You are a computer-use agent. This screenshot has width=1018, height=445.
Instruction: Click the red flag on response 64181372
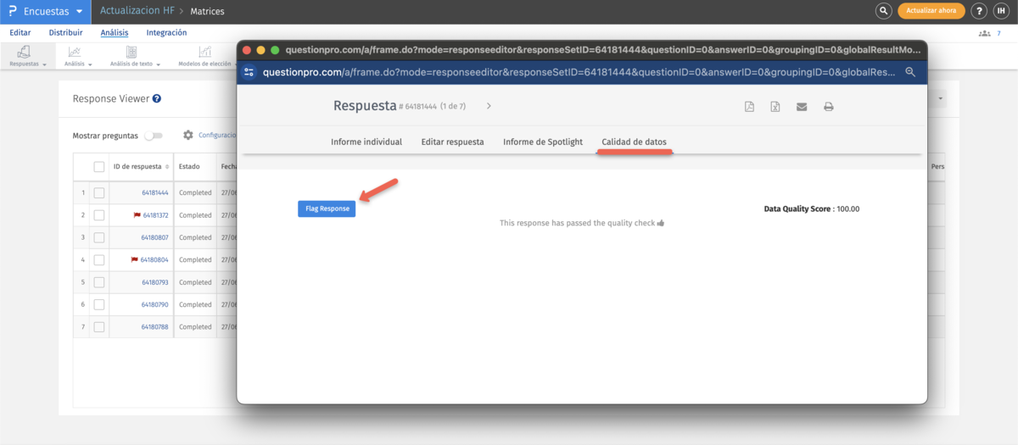(137, 215)
